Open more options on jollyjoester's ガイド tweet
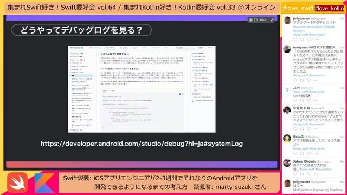This screenshot has width=347, height=195. point(317,40)
